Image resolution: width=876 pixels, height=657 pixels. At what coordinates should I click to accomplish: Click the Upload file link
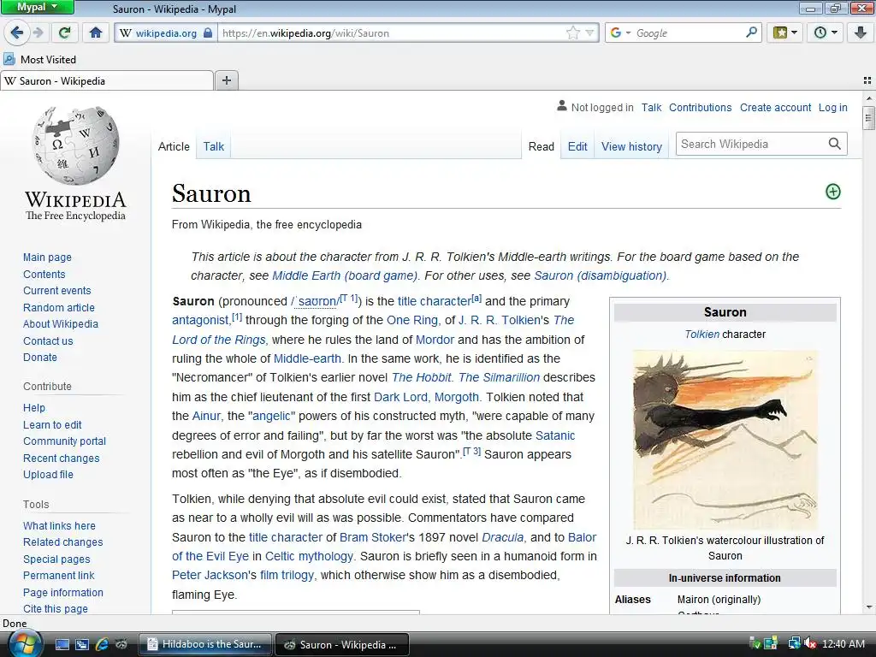(x=48, y=474)
